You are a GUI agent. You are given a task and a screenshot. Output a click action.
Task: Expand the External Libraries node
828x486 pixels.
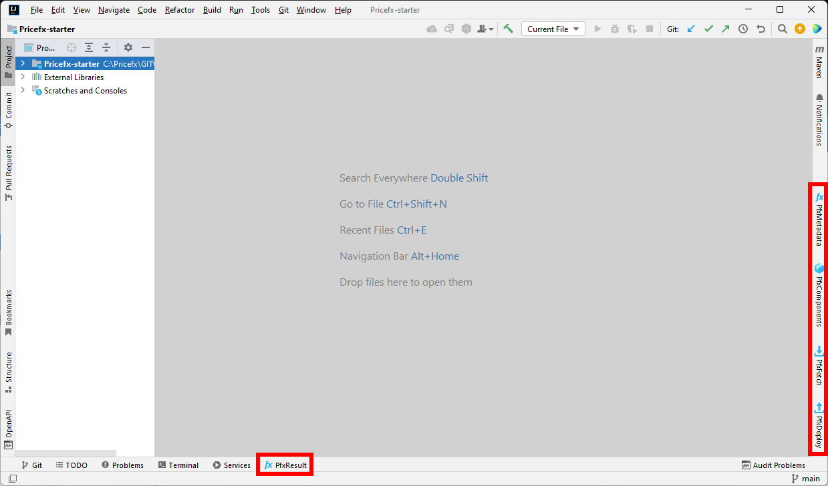23,77
